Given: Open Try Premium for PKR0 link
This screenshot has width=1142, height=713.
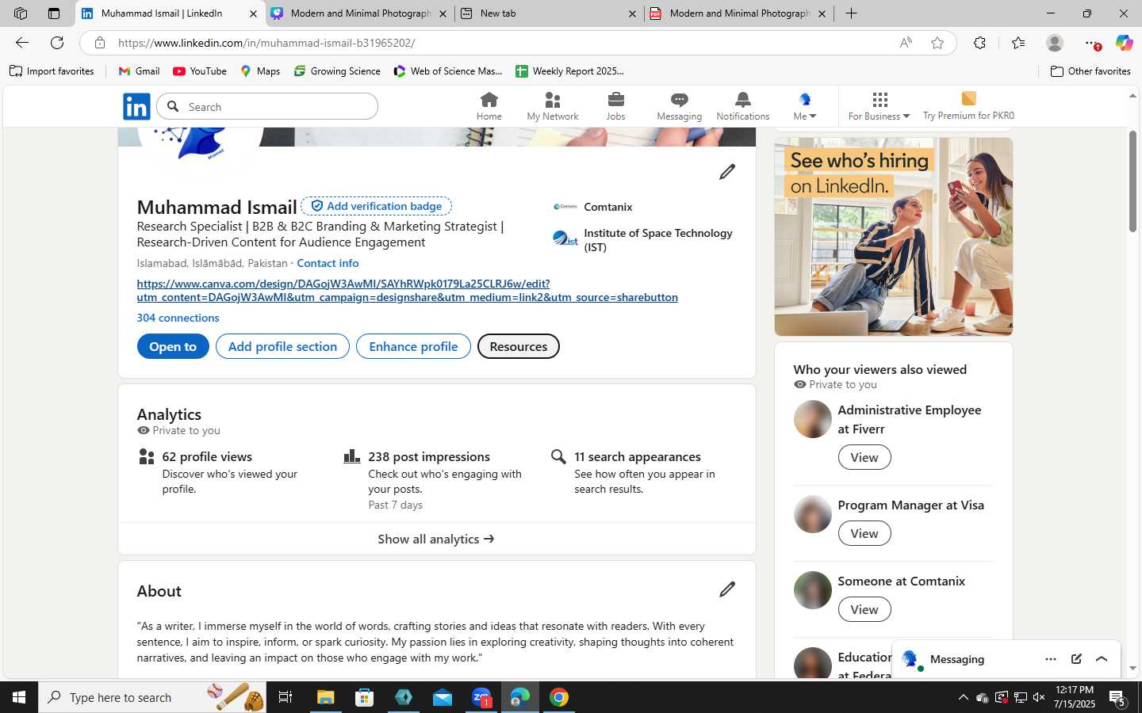Looking at the screenshot, I should [x=968, y=106].
